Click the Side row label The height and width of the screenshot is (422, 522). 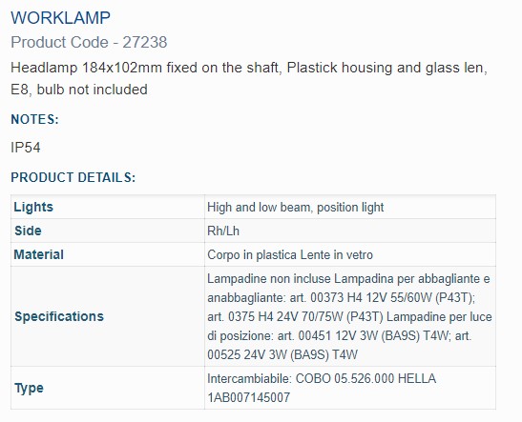[28, 231]
